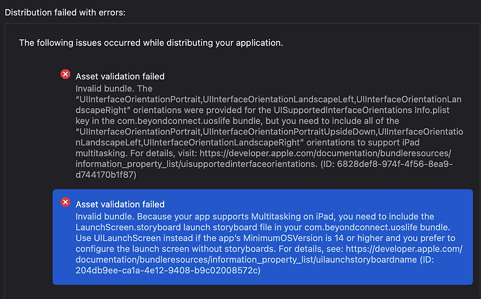Click the com.beyondconnect.uoslife text in first error
The height and width of the screenshot is (299, 481).
[x=174, y=121]
